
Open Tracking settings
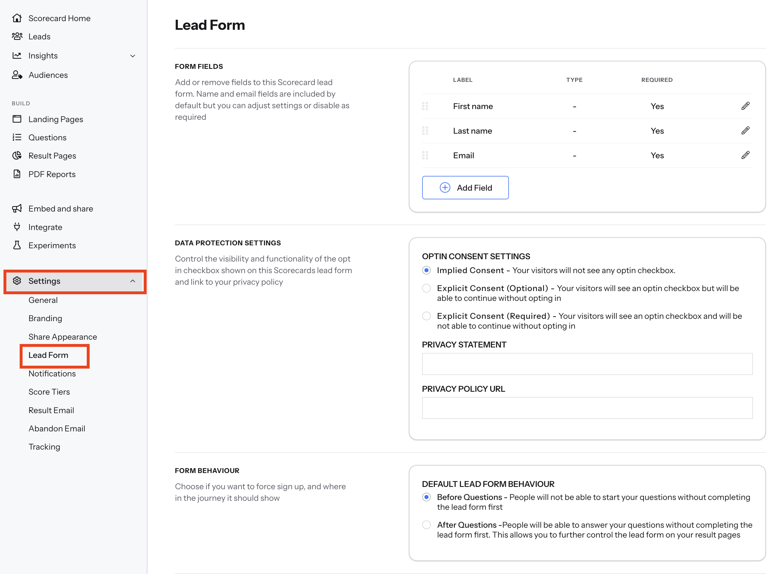(x=44, y=447)
